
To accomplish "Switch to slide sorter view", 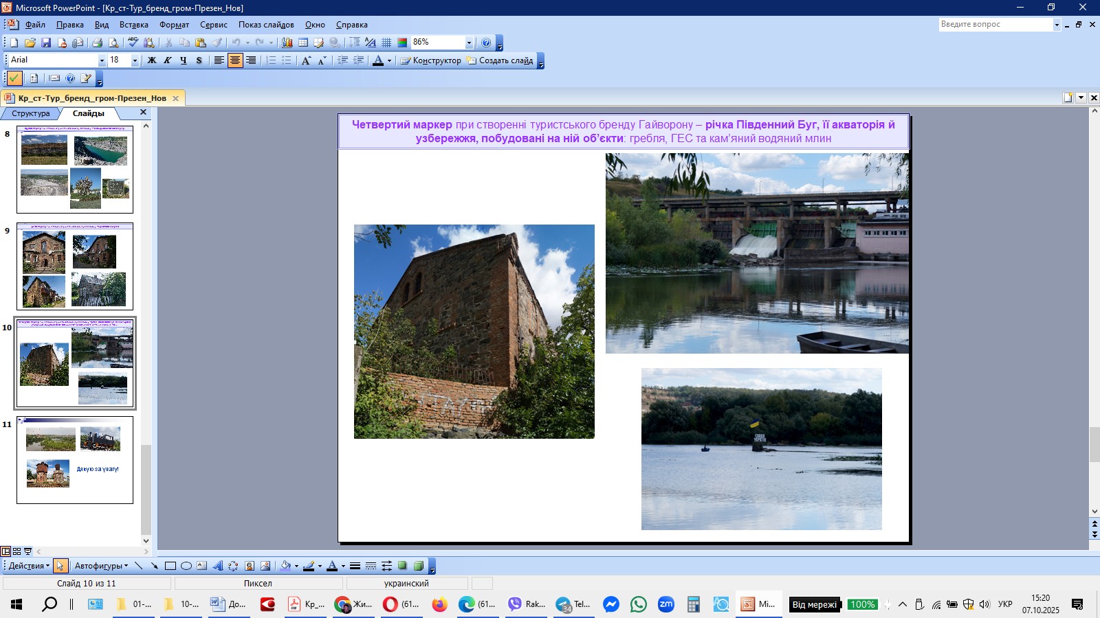I will (x=16, y=551).
